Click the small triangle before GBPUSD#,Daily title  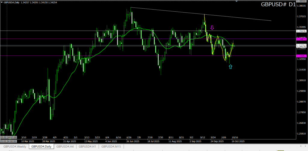coord(2,2)
